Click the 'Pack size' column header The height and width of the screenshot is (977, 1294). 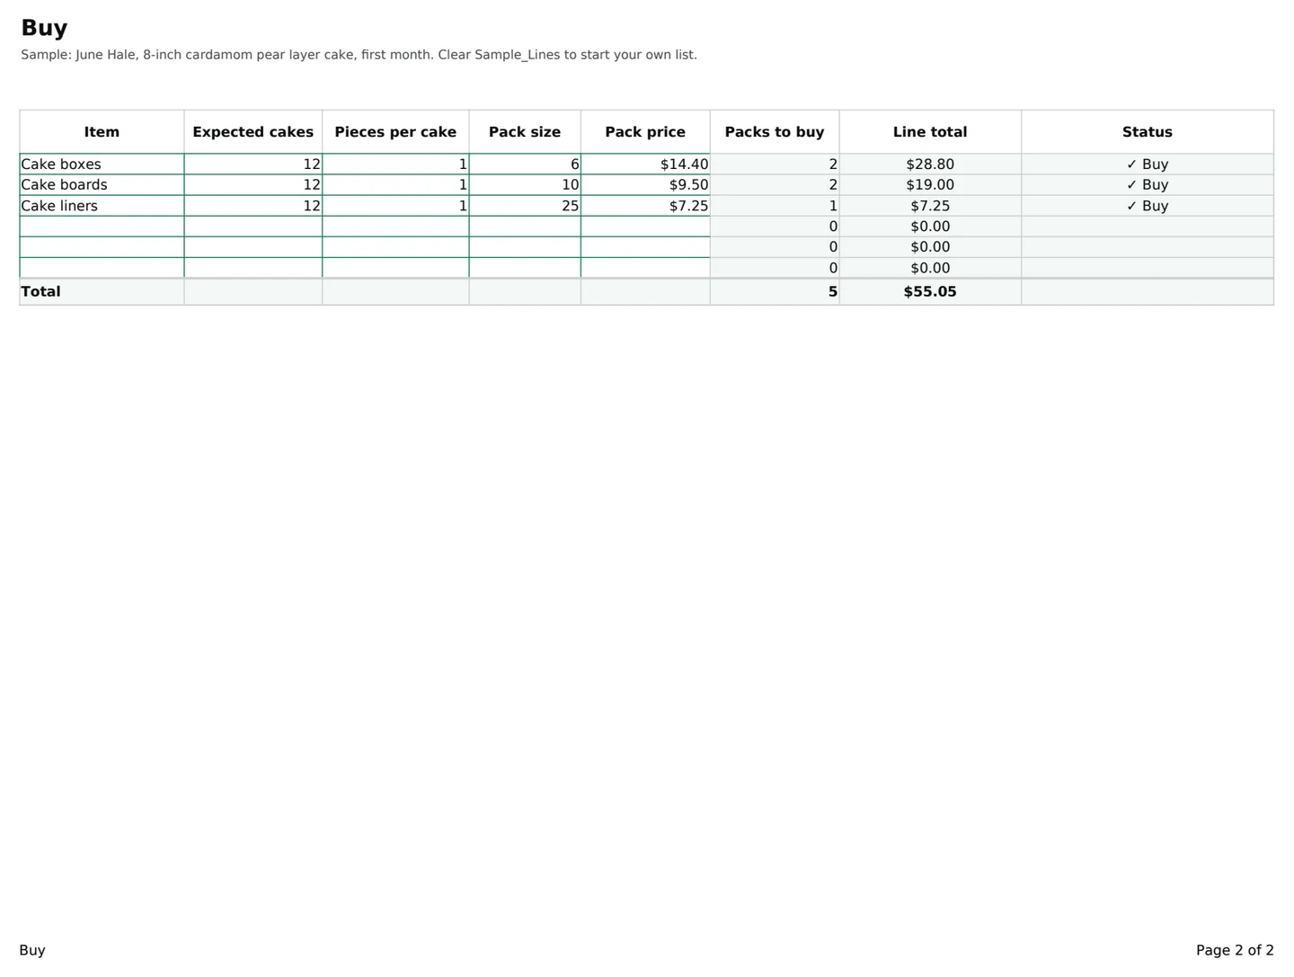tap(525, 132)
